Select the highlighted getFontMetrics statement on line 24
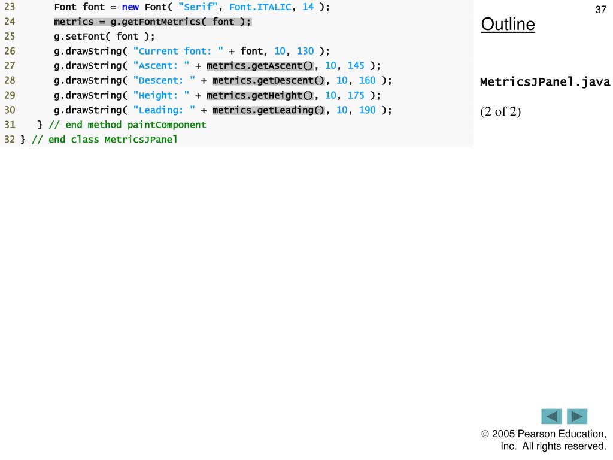This screenshot has width=613, height=460. pos(153,22)
